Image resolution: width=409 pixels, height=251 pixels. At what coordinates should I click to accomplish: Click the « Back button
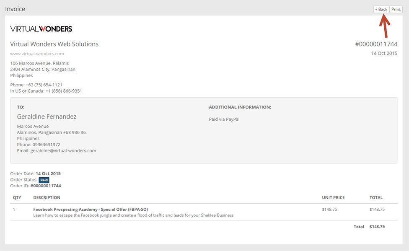coord(381,9)
